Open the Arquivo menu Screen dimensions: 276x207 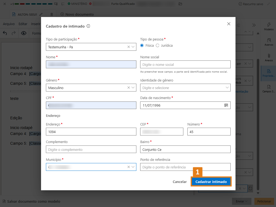click(x=9, y=24)
